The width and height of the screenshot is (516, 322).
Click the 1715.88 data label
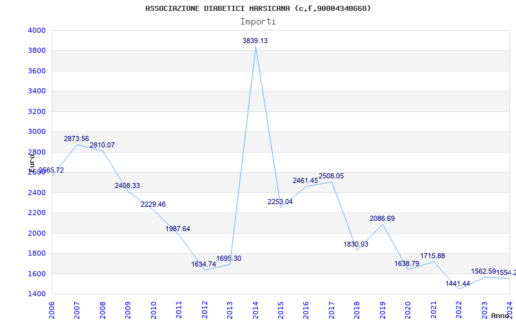pyautogui.click(x=432, y=256)
